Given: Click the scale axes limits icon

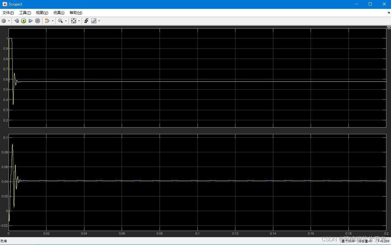Looking at the screenshot, I should coord(74,21).
